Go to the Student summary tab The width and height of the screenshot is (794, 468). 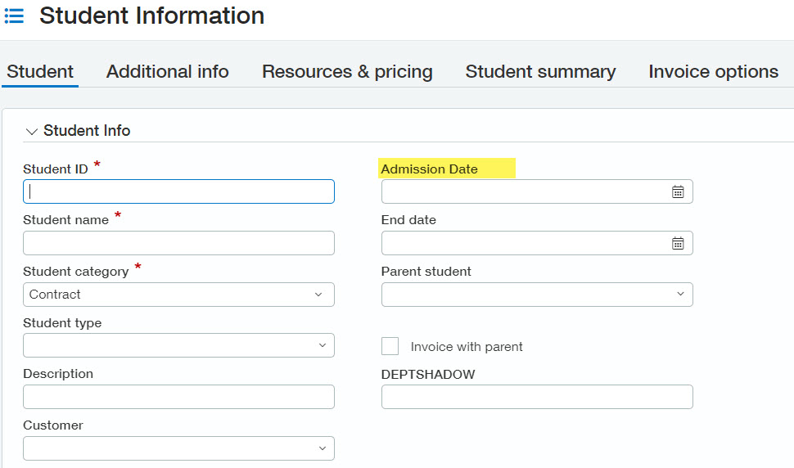click(x=540, y=72)
